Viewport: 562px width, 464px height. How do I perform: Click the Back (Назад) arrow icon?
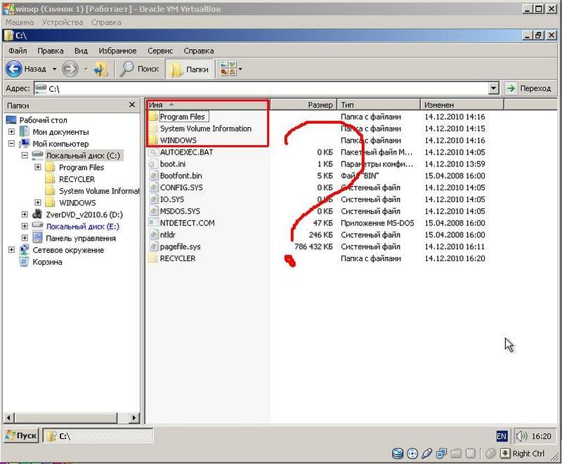[x=14, y=69]
